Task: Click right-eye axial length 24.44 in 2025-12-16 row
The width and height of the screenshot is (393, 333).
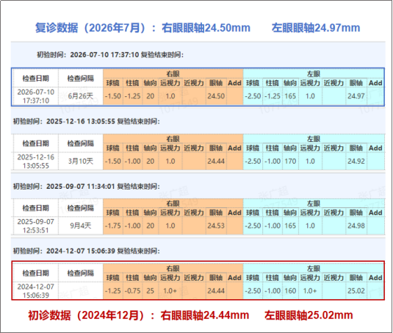Action: click(216, 161)
